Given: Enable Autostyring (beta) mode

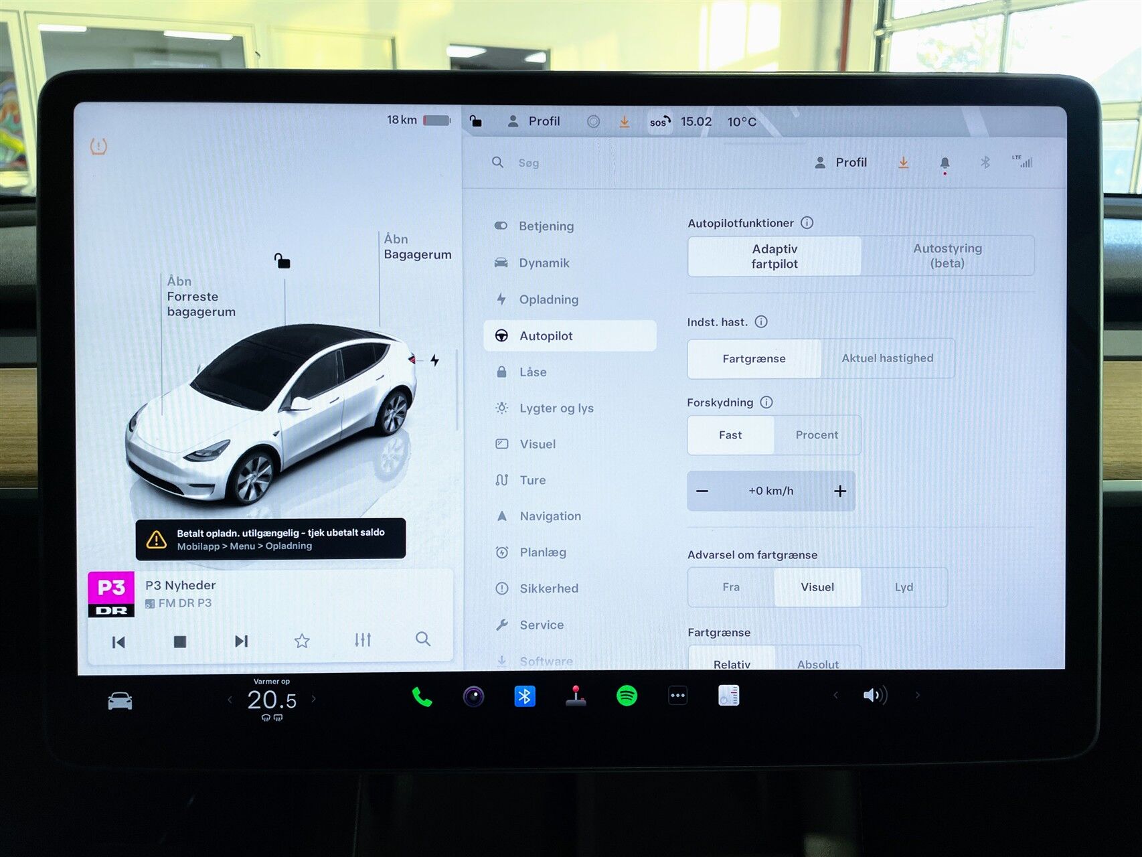Looking at the screenshot, I should 947,256.
